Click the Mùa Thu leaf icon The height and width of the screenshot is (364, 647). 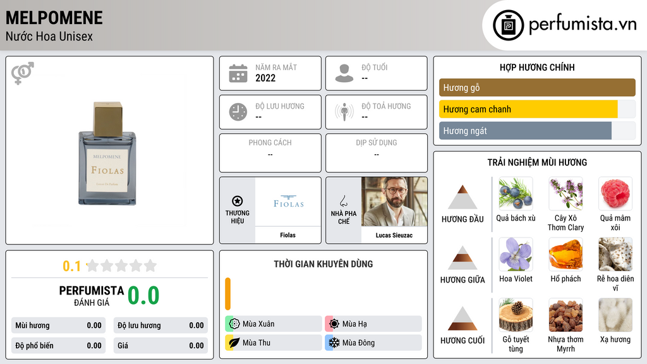[x=234, y=343]
